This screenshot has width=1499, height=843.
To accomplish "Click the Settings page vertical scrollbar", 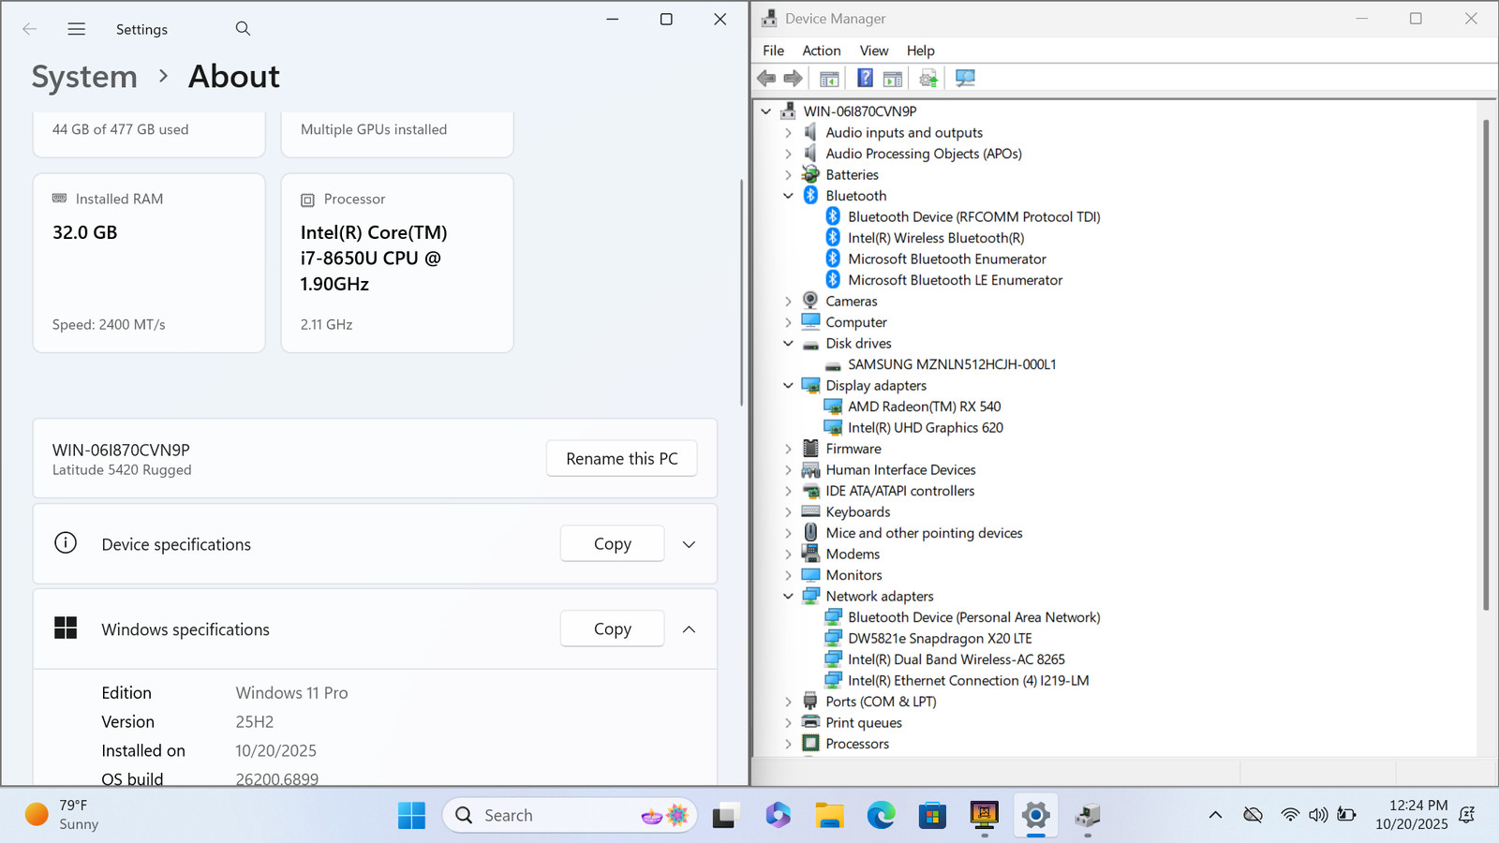I will click(742, 293).
